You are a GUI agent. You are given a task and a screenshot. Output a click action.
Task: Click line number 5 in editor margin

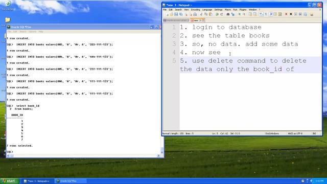click(x=174, y=61)
